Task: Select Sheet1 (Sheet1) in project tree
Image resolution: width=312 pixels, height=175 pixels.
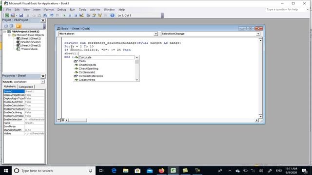Action: click(31, 38)
